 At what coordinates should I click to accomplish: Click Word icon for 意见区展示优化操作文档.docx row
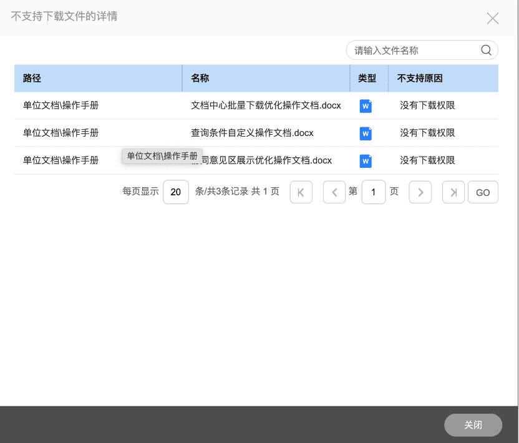tap(366, 161)
